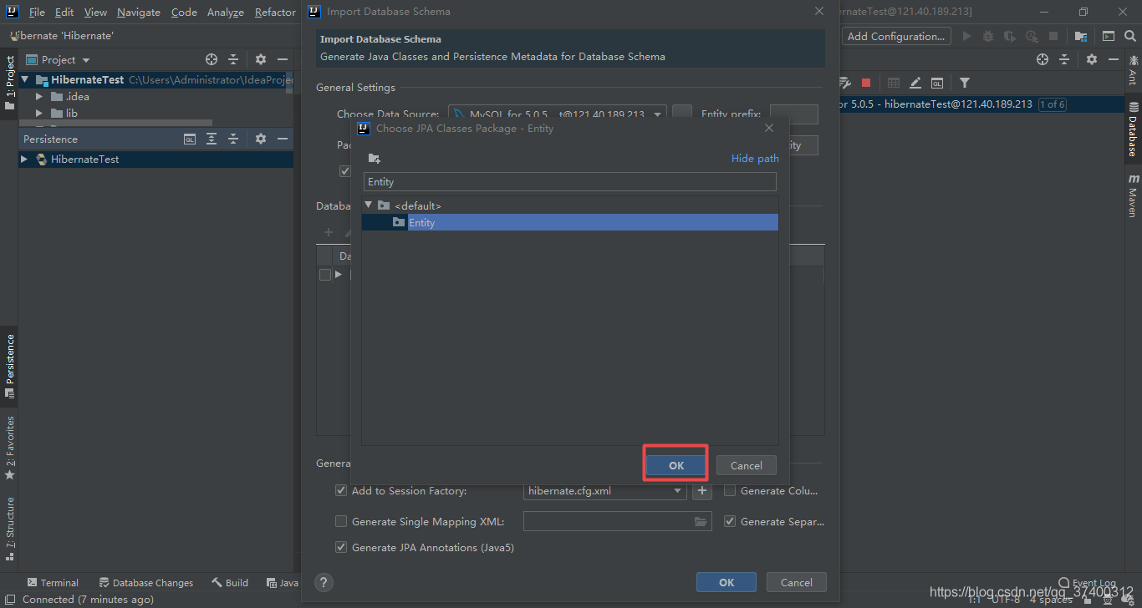Click pencil edit icon in Database toolbar

[x=915, y=83]
